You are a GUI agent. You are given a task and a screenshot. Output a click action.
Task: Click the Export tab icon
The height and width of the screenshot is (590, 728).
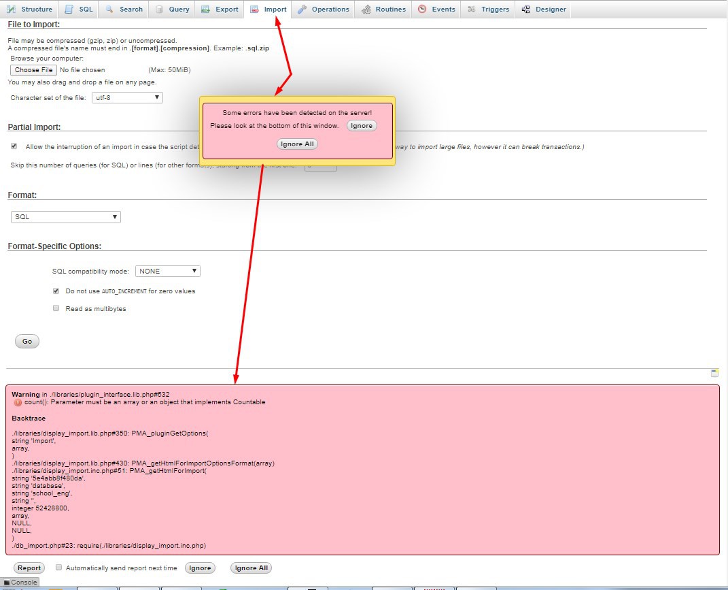coord(205,10)
